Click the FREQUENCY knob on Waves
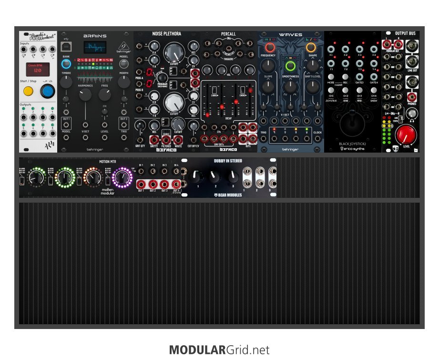This screenshot has height=360, width=439. pyautogui.click(x=268, y=65)
